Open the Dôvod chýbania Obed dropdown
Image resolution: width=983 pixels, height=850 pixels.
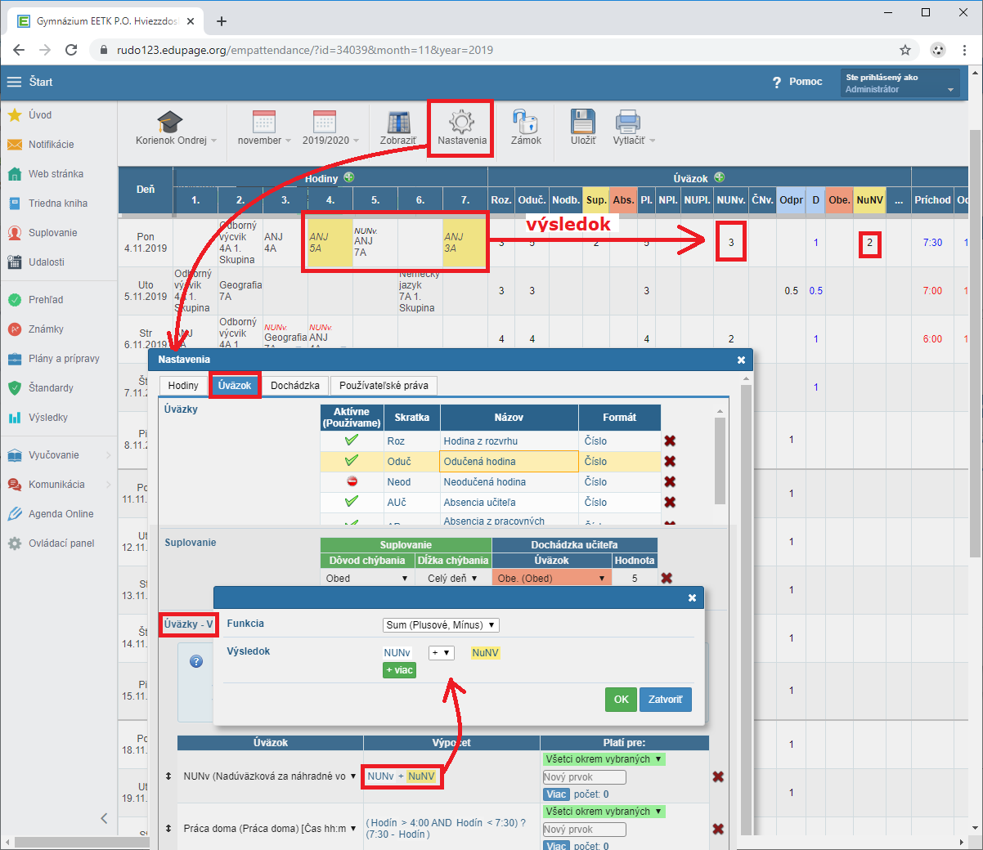367,578
